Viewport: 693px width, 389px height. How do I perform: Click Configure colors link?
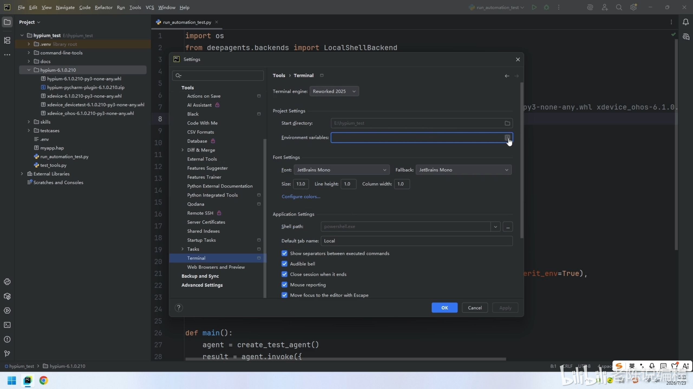coord(301,197)
